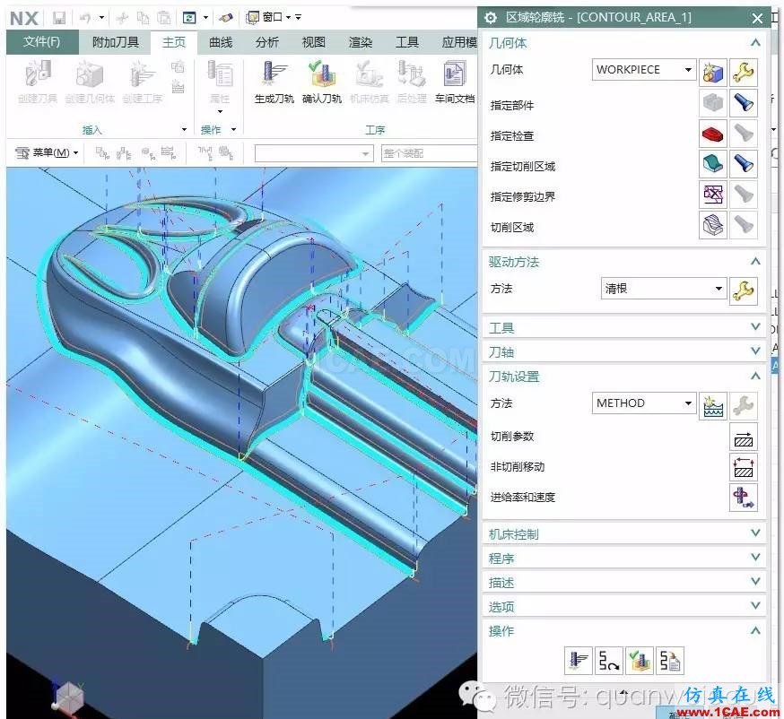Image resolution: width=784 pixels, height=719 pixels.
Task: Expand the 程序 section
Action: pos(755,558)
